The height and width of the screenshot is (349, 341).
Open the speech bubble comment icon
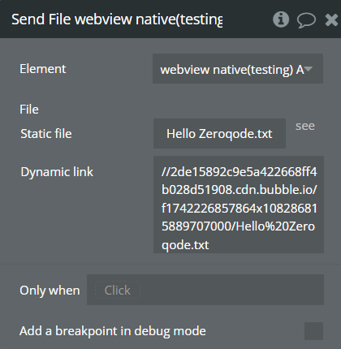[x=306, y=20]
